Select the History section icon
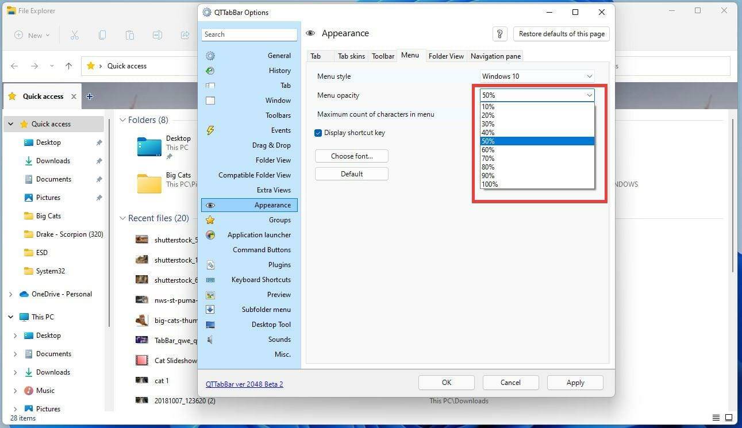Image resolution: width=742 pixels, height=428 pixels. (210, 70)
